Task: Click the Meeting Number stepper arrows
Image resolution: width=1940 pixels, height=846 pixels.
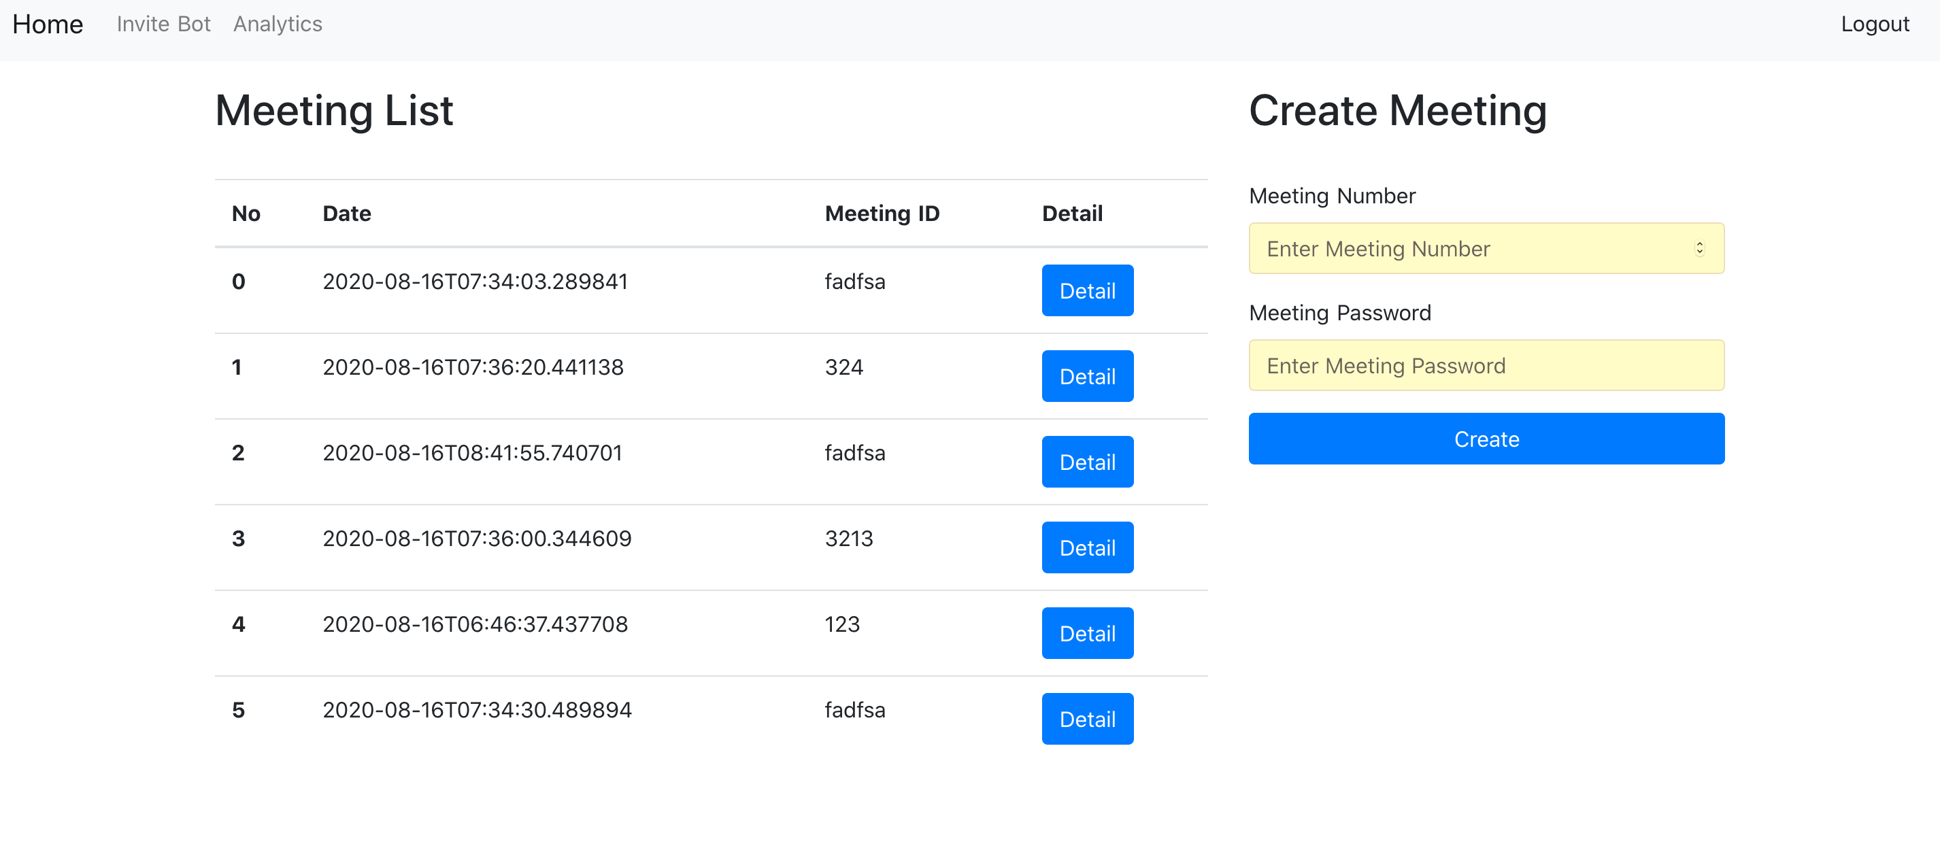Action: point(1699,248)
